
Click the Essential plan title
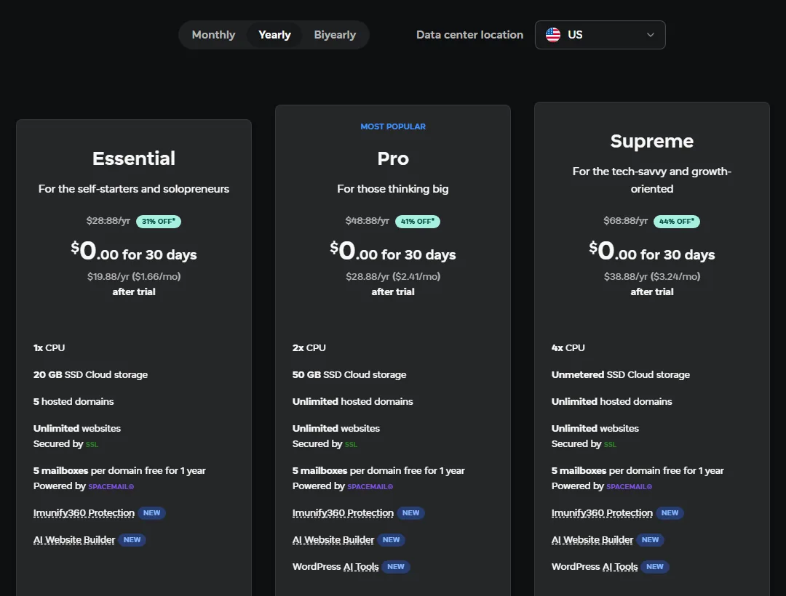pyautogui.click(x=134, y=158)
